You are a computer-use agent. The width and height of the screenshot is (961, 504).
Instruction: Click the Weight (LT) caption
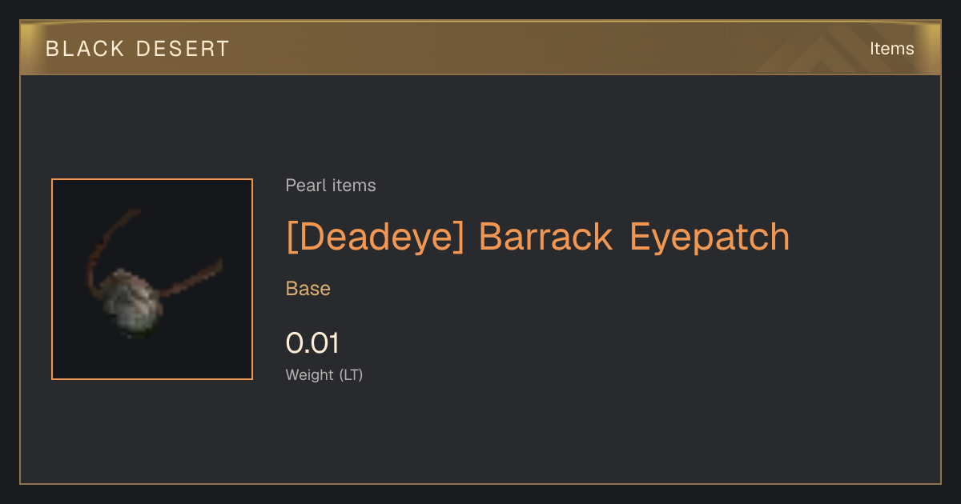[x=324, y=374]
